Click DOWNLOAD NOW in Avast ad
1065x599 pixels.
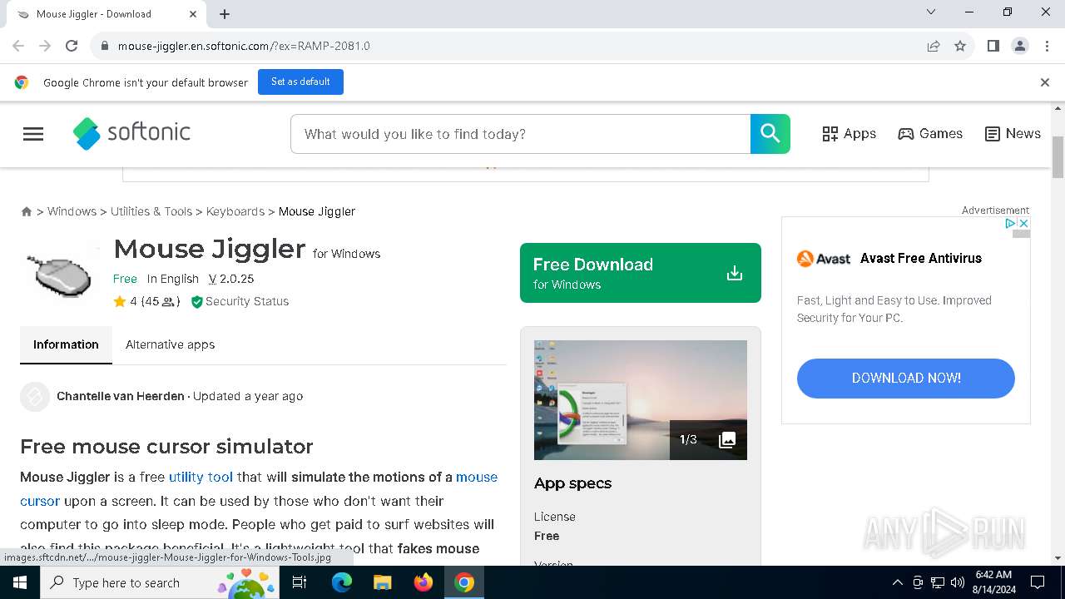906,379
